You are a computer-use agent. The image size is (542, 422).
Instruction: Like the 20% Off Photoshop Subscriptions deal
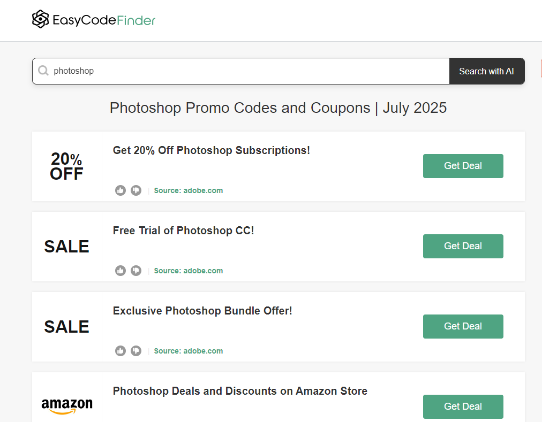click(x=121, y=190)
